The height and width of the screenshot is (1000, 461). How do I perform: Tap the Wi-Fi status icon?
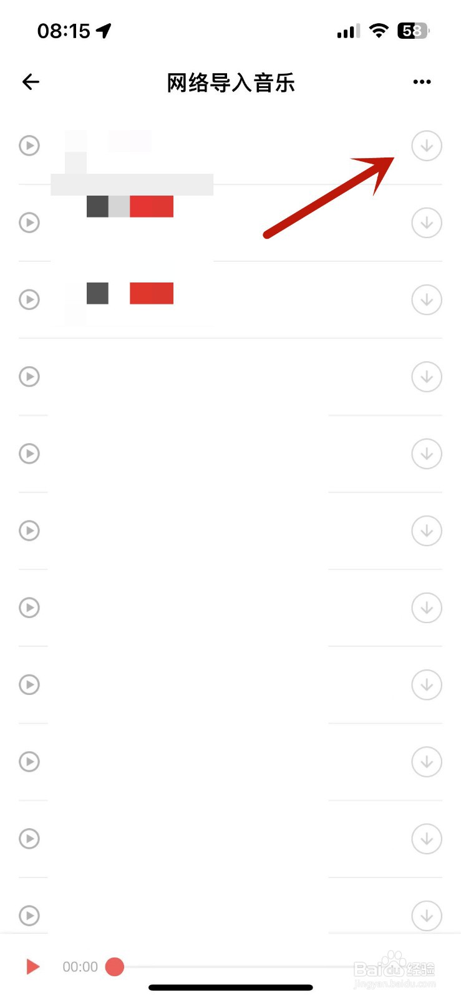[x=379, y=30]
